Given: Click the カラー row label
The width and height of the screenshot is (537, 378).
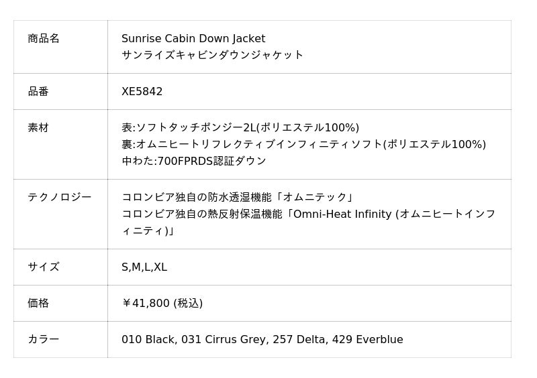Looking at the screenshot, I should [x=44, y=339].
